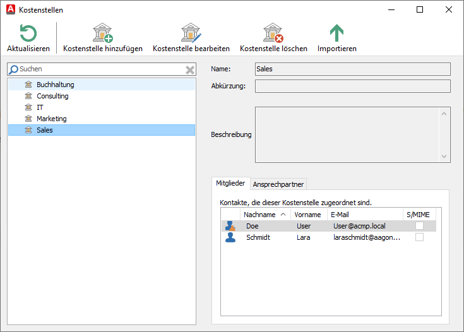Click the Importieren arrow icon
This screenshot has width=464, height=332.
click(x=336, y=33)
